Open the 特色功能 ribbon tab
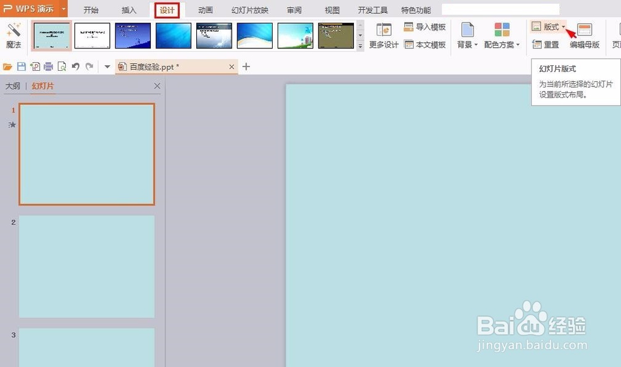The height and width of the screenshot is (367, 621). pos(416,11)
